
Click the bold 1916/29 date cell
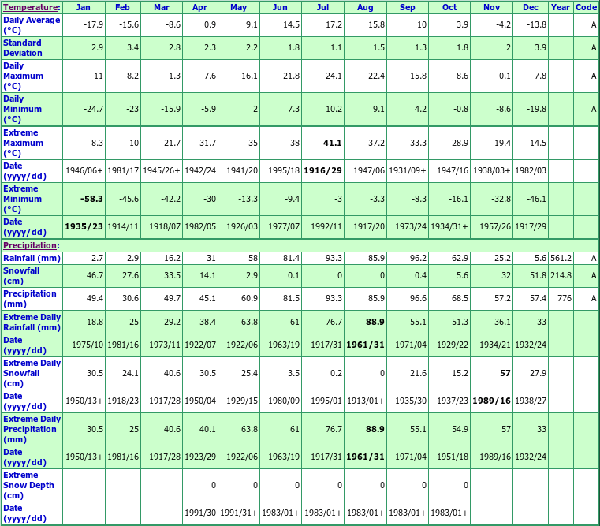323,170
